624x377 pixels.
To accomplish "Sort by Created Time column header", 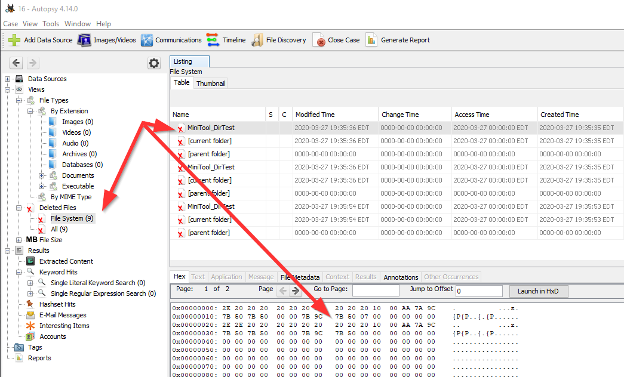I will pos(580,115).
